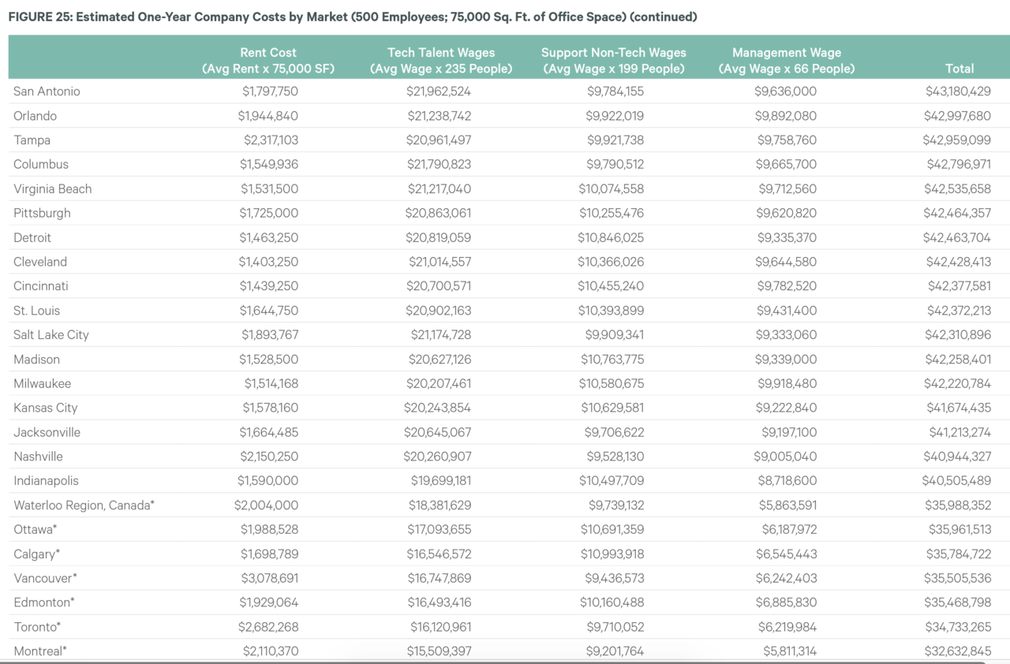Viewport: 1010px width, 664px height.
Task: Select Madison tech wages $20,627,126
Action: coord(439,360)
